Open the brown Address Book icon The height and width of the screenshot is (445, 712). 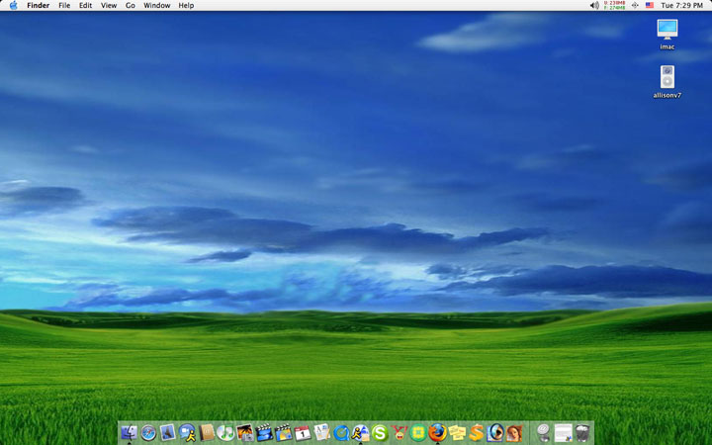click(x=207, y=433)
